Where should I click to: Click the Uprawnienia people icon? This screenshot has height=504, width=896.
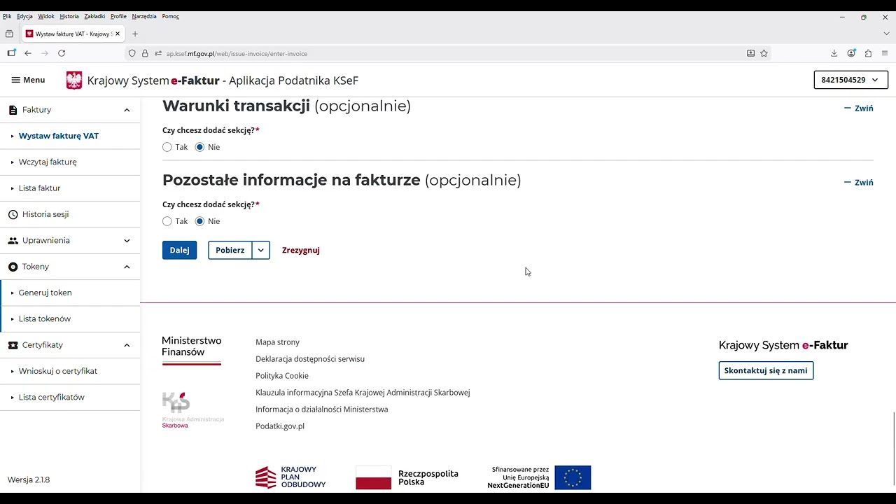(13, 241)
